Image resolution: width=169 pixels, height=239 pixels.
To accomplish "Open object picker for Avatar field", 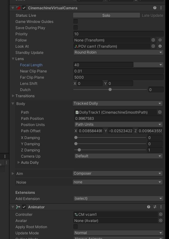I will (161, 220).
